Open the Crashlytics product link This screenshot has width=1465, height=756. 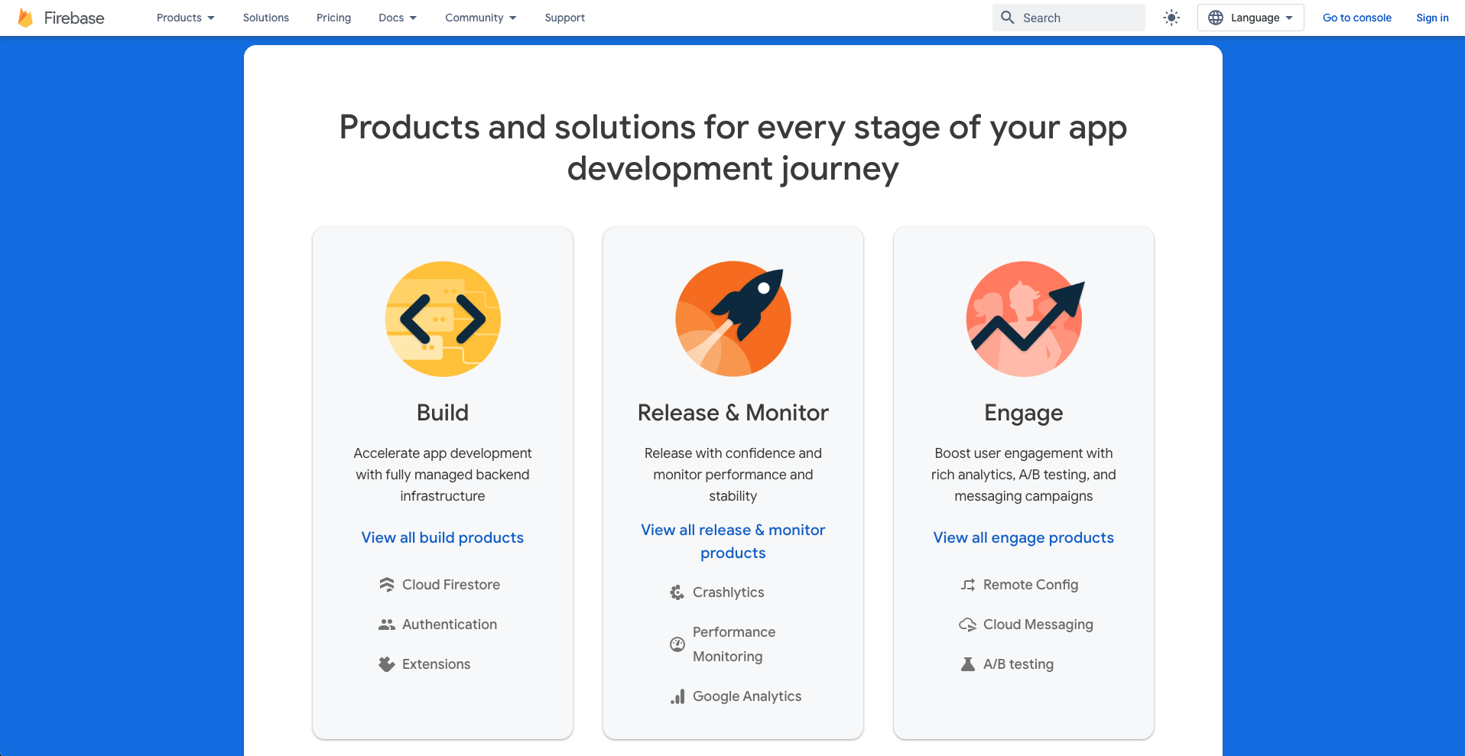pyautogui.click(x=729, y=592)
